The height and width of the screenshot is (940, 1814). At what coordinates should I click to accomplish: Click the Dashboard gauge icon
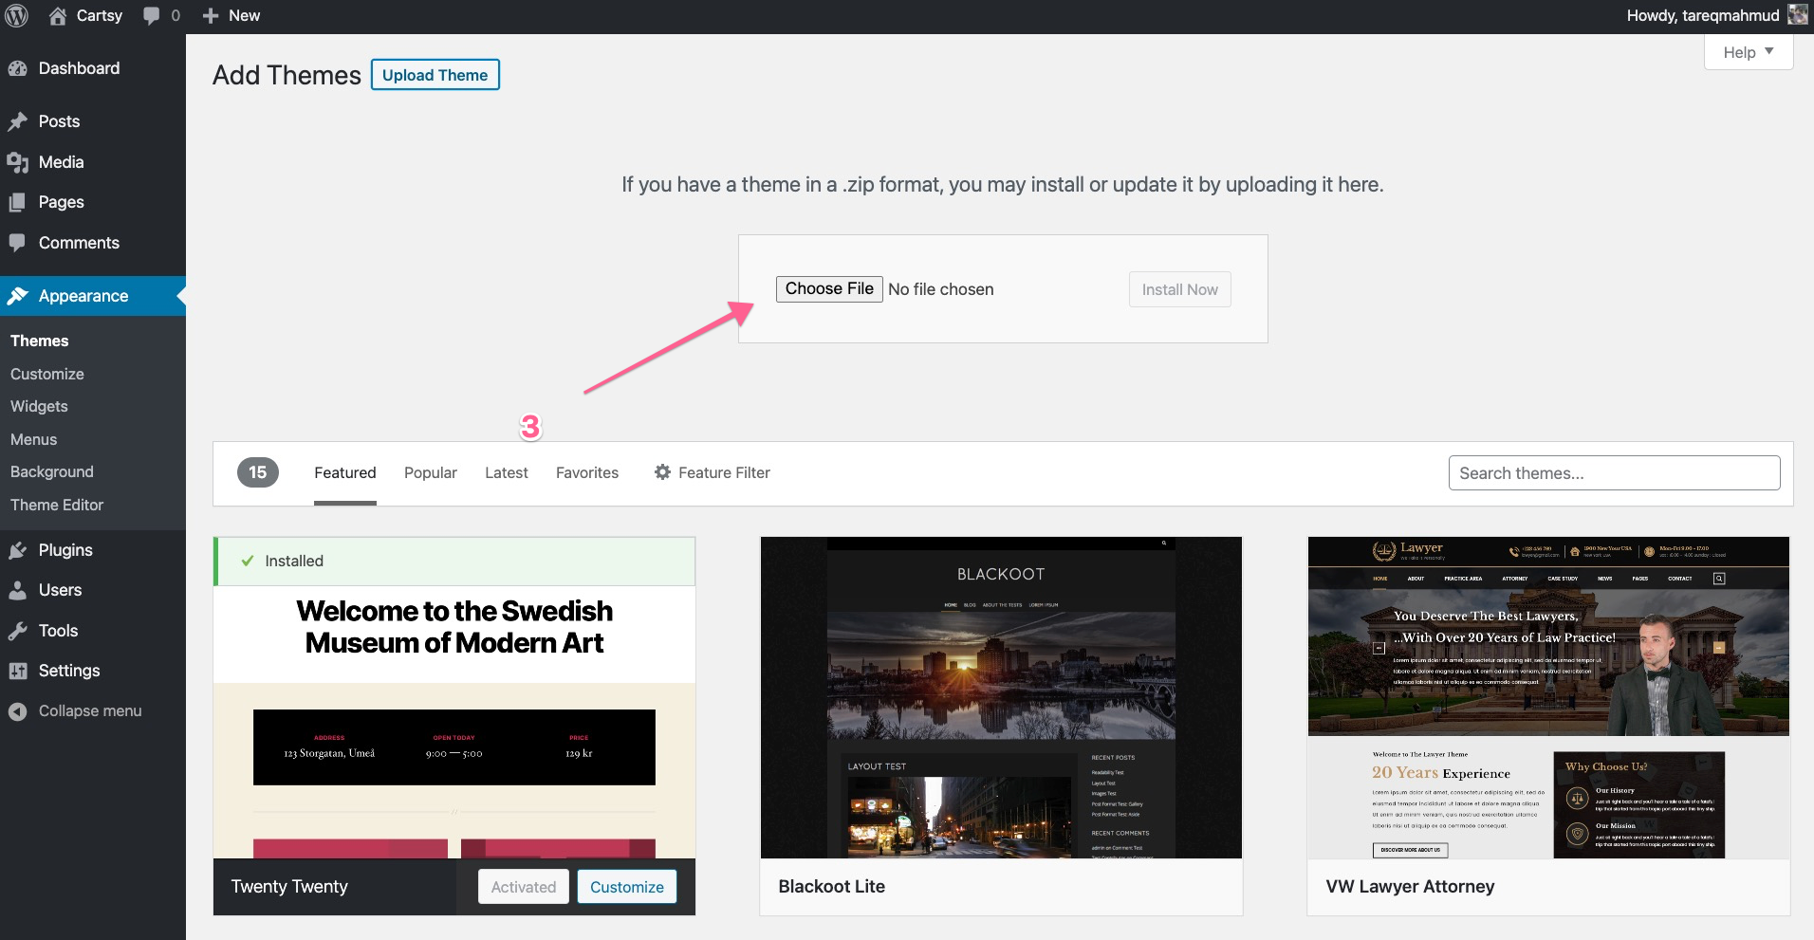18,68
